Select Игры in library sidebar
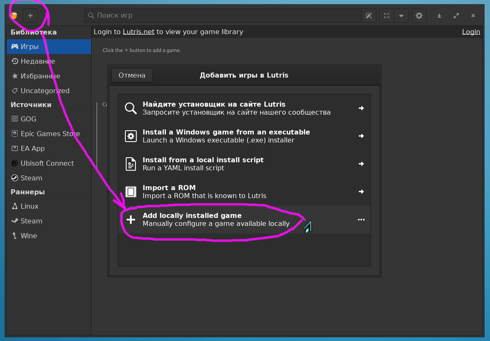 click(x=49, y=46)
